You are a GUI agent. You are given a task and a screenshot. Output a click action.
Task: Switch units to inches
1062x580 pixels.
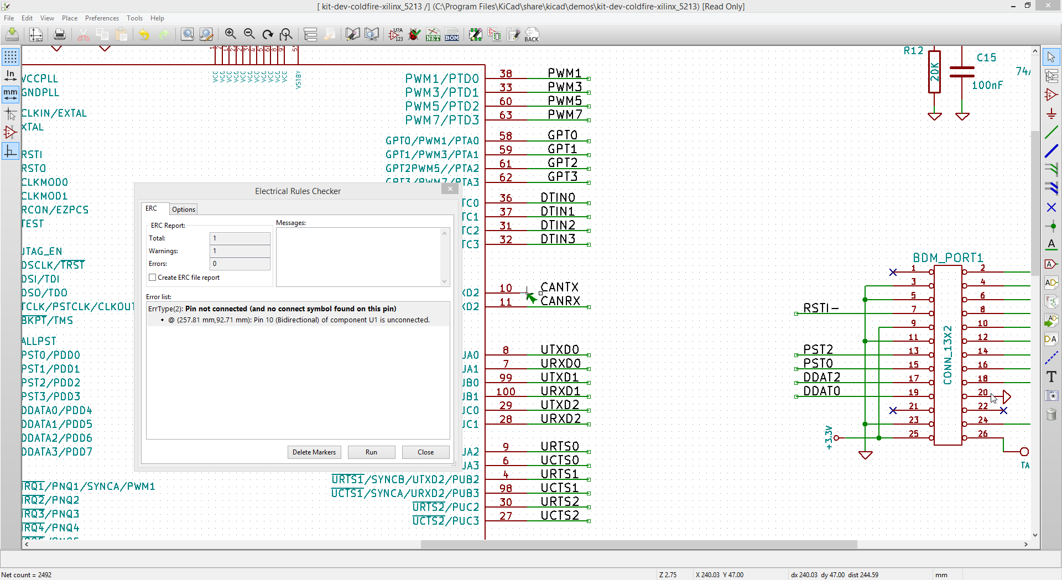tap(11, 76)
